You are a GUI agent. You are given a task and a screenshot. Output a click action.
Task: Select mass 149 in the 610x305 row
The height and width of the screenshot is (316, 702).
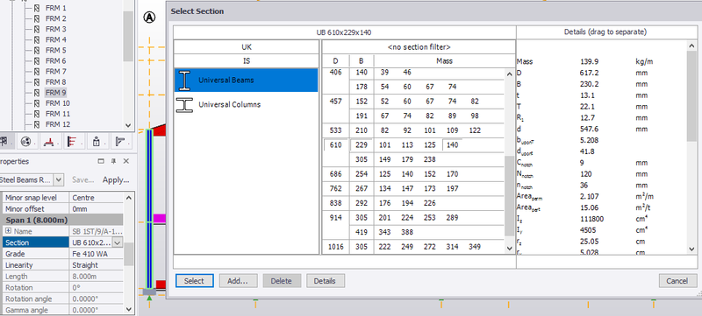point(384,159)
